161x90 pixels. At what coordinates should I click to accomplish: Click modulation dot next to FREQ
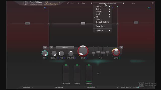click(64, 58)
